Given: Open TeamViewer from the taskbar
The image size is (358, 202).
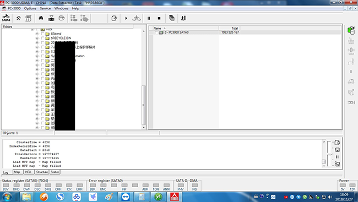Looking at the screenshot, I should [126, 196].
